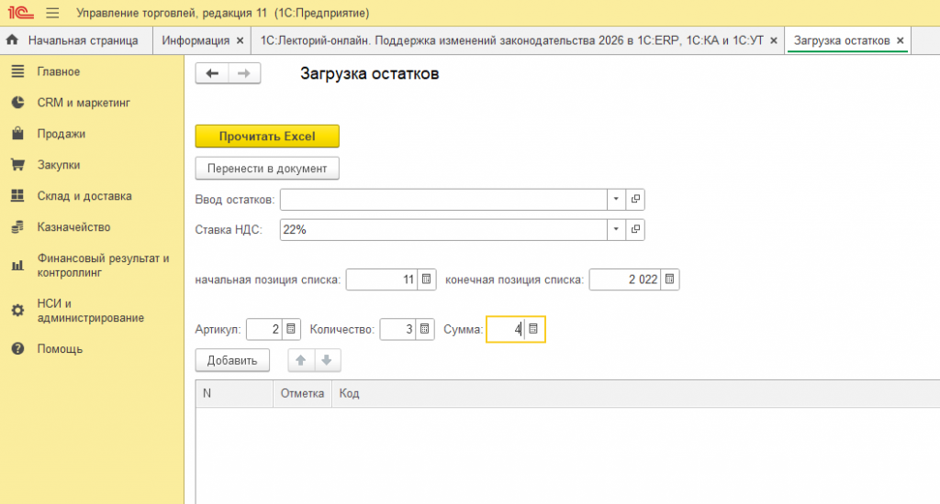
Task: Click the Отметка column header
Action: coord(302,393)
